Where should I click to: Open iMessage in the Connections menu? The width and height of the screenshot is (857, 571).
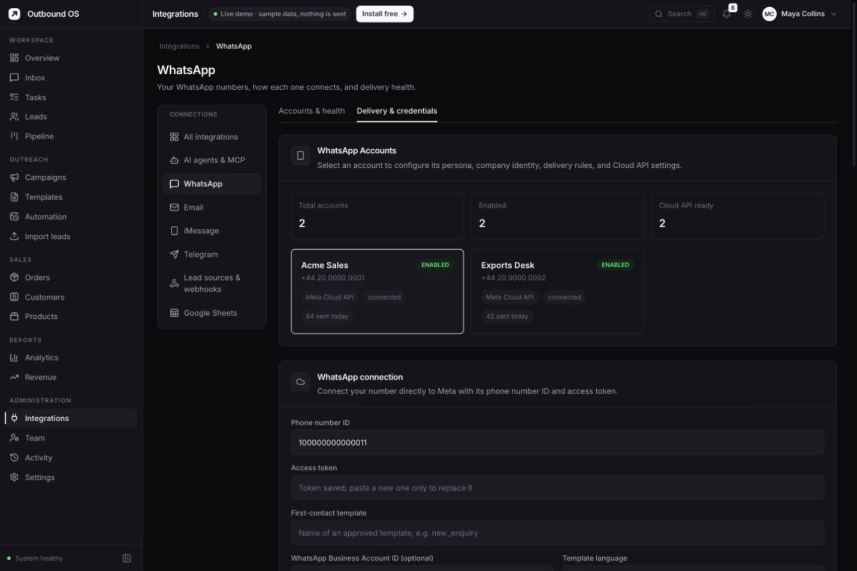click(x=212, y=231)
